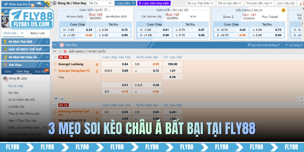
Task: Click 1X2 odds 1.01 for Guangxi Hengchen FC
Action: (x=173, y=71)
